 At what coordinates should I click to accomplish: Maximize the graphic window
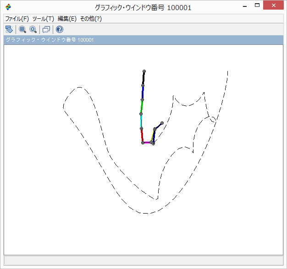click(257, 5)
